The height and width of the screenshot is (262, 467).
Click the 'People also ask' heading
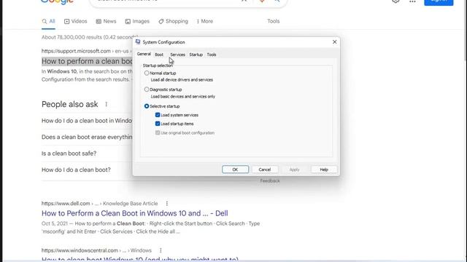pyautogui.click(x=70, y=104)
